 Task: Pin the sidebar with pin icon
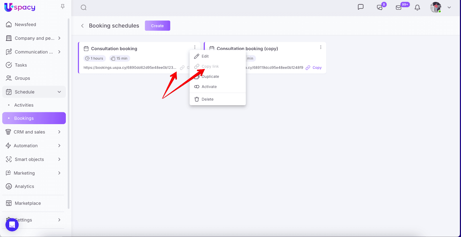coord(63,6)
